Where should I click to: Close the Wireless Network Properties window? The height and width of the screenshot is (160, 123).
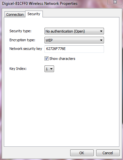click(115, 2)
